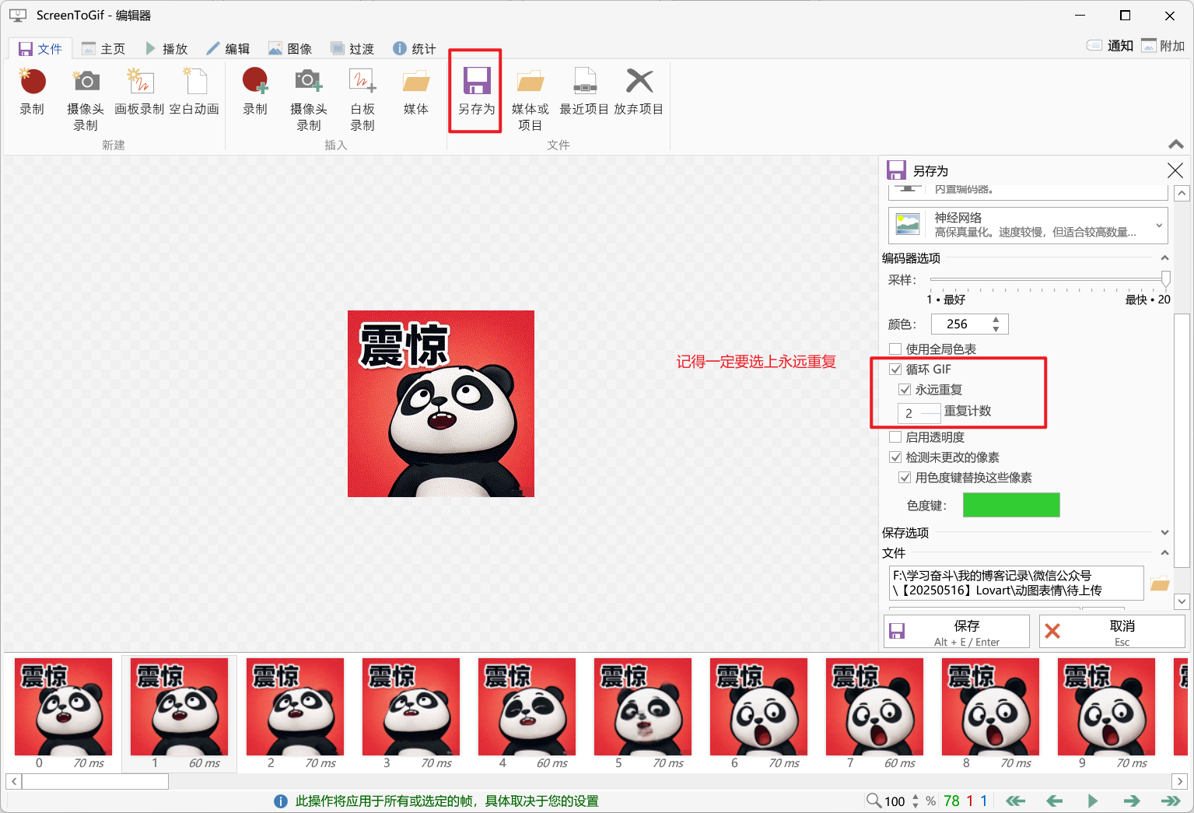Image resolution: width=1194 pixels, height=813 pixels.
Task: Switch to Playback (播放) tab
Action: (166, 48)
